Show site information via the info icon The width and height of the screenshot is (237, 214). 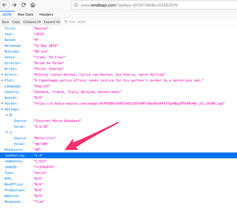pos(76,5)
